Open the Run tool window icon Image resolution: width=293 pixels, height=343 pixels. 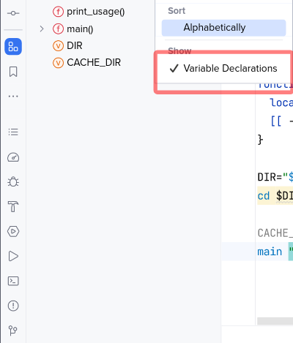click(13, 256)
